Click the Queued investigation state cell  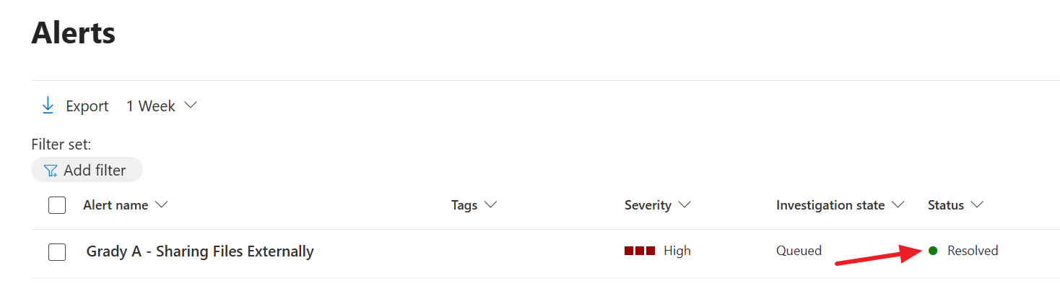tap(799, 251)
